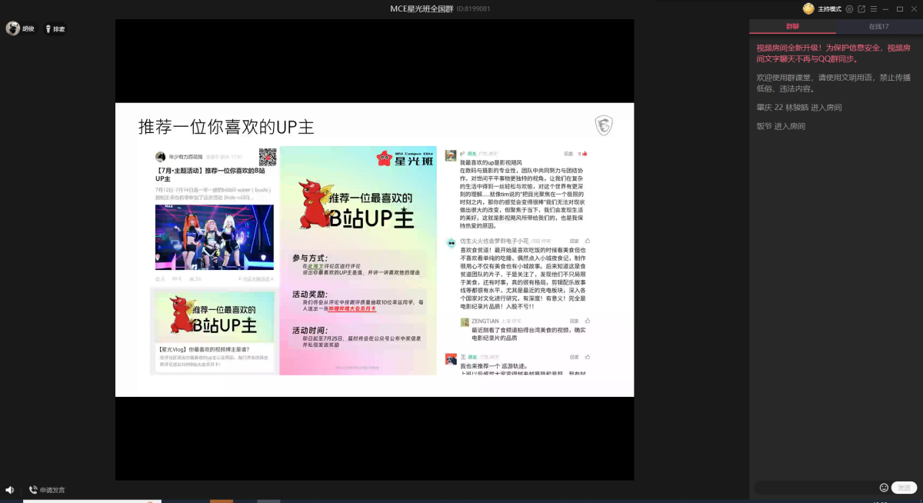923x503 pixels.
Task: Click the ZENGTIAN commenter name
Action: [485, 321]
